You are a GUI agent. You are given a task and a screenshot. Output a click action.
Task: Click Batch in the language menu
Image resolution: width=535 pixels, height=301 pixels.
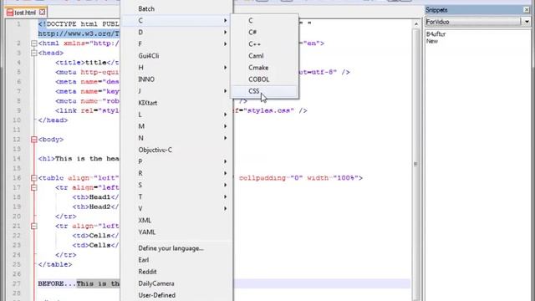[x=176, y=9]
